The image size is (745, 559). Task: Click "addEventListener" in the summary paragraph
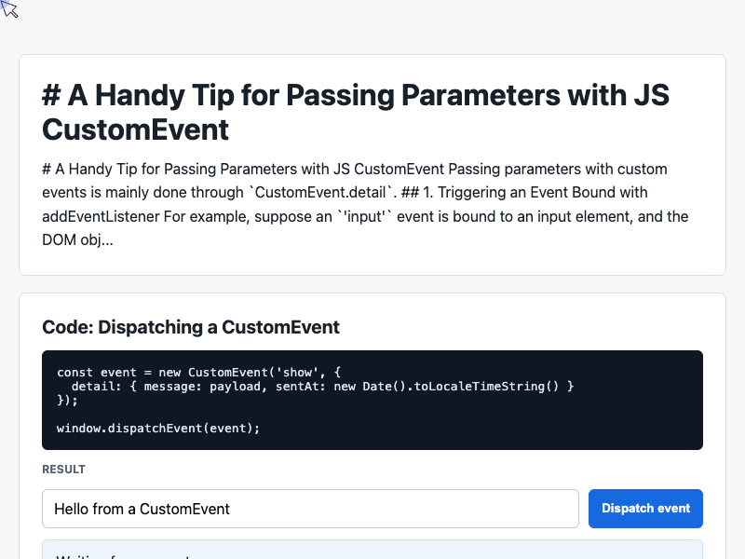click(102, 216)
